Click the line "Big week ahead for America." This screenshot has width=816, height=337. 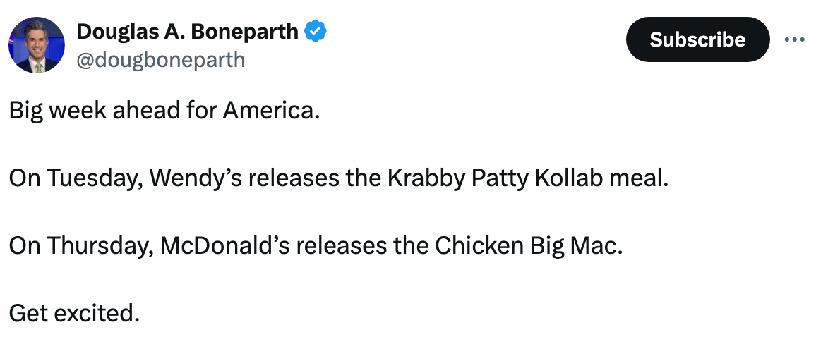[164, 112]
